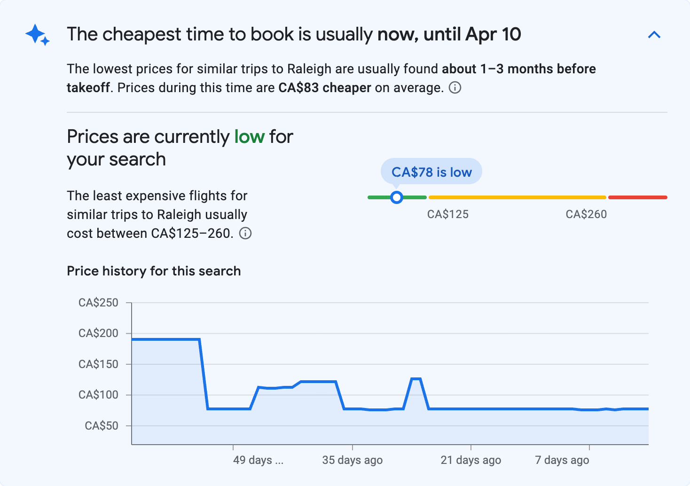Image resolution: width=690 pixels, height=486 pixels.
Task: Click the CA$78 is low tooltip bubble
Action: point(431,172)
